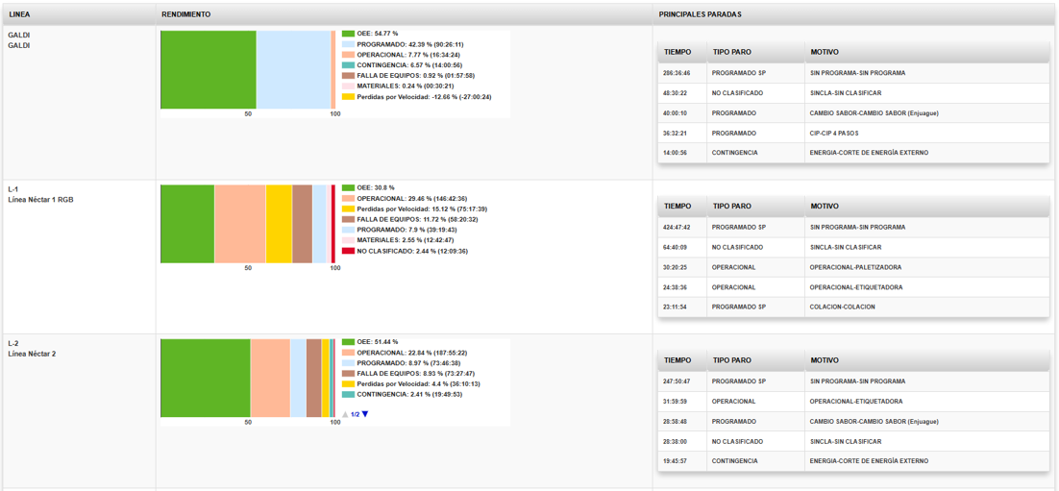Click pink MATERIALES legend marker in GALDI chart
The width and height of the screenshot is (1059, 491).
(x=348, y=86)
